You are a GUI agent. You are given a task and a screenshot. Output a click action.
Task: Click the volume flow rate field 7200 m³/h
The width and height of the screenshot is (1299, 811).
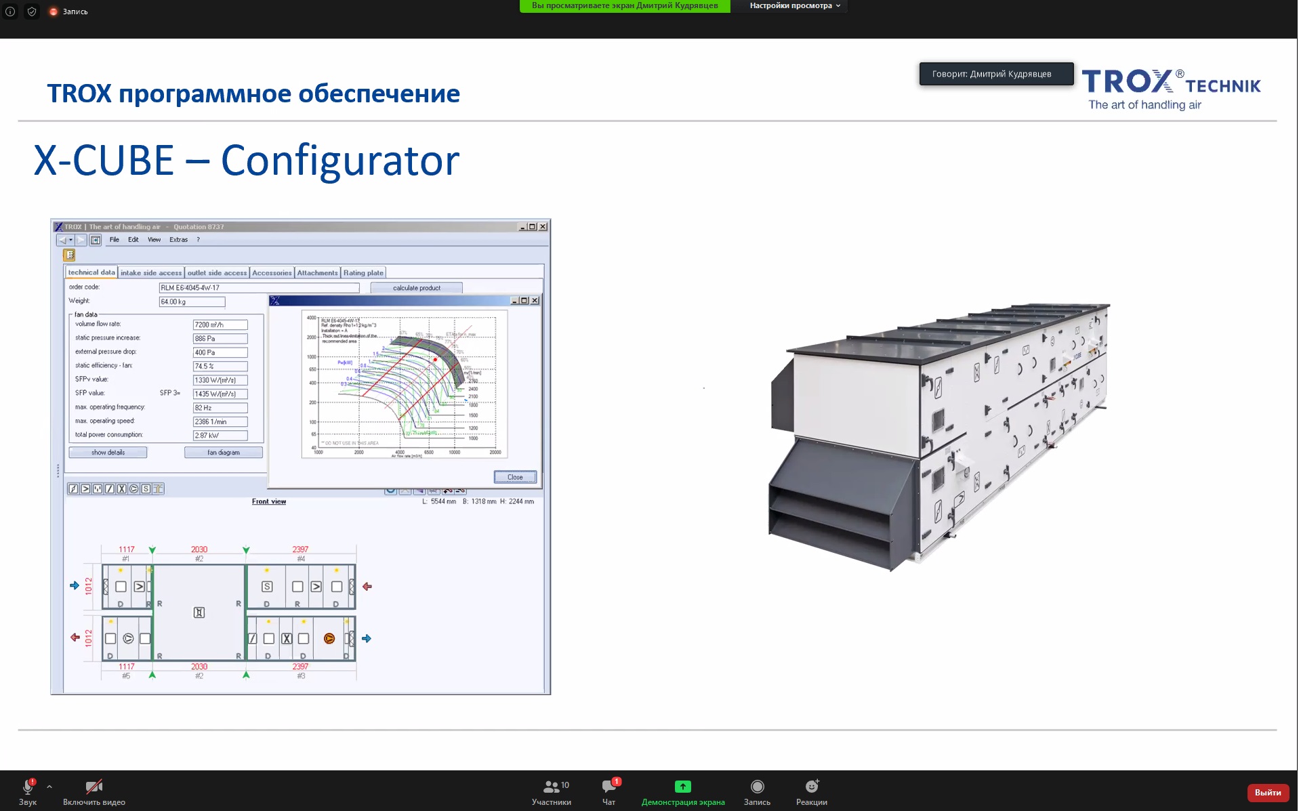(220, 325)
